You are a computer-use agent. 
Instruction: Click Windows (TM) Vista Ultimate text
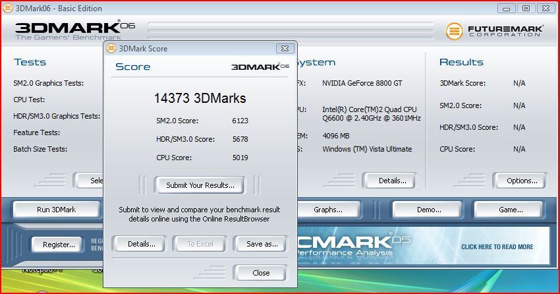click(367, 149)
